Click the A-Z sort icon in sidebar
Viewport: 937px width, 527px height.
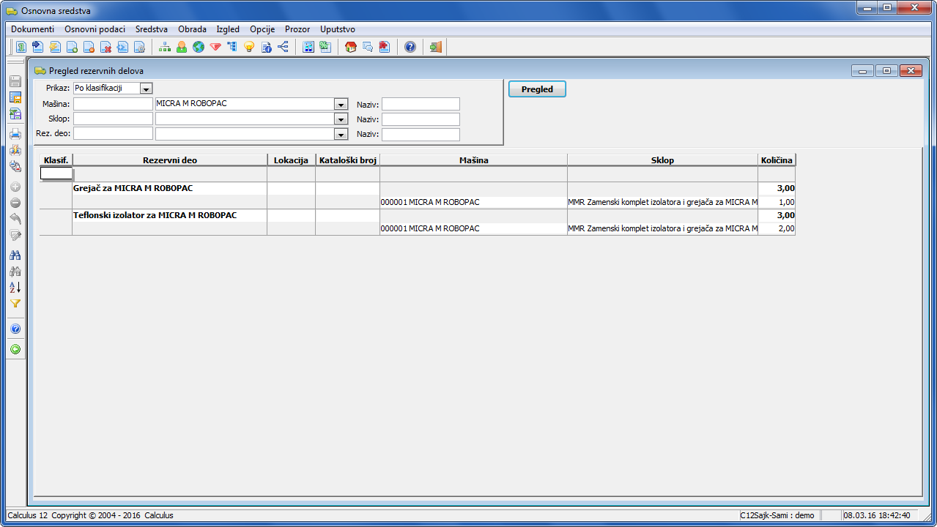pos(15,288)
